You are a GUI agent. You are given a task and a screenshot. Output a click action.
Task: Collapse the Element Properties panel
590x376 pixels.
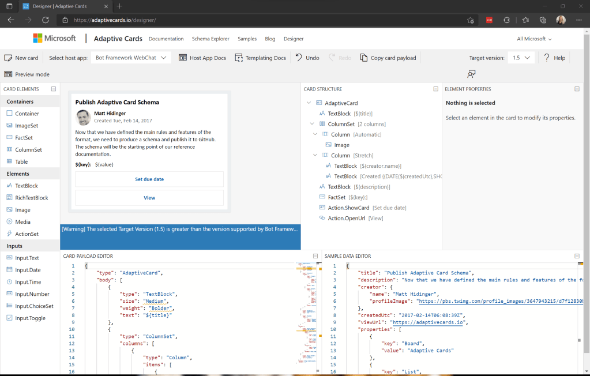577,89
